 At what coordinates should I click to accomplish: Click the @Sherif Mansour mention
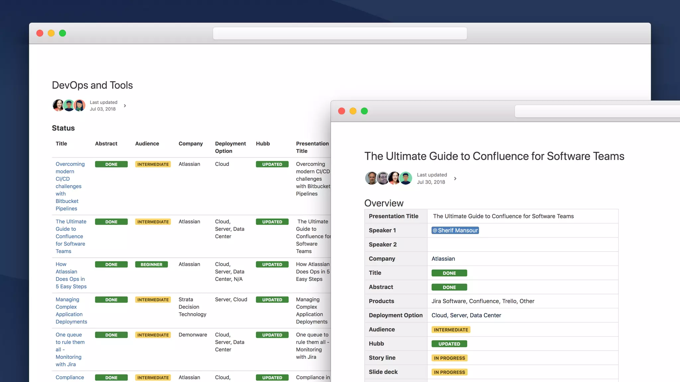(x=455, y=230)
